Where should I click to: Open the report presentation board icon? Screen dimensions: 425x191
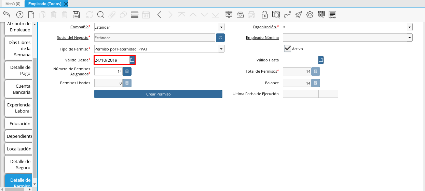tap(229, 15)
